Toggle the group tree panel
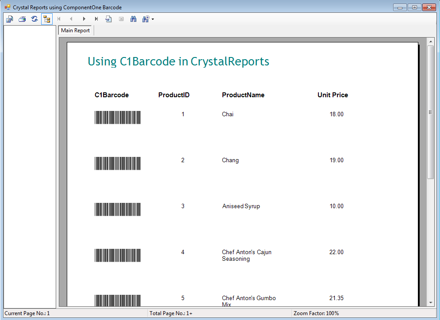This screenshot has height=320, width=440. [47, 19]
